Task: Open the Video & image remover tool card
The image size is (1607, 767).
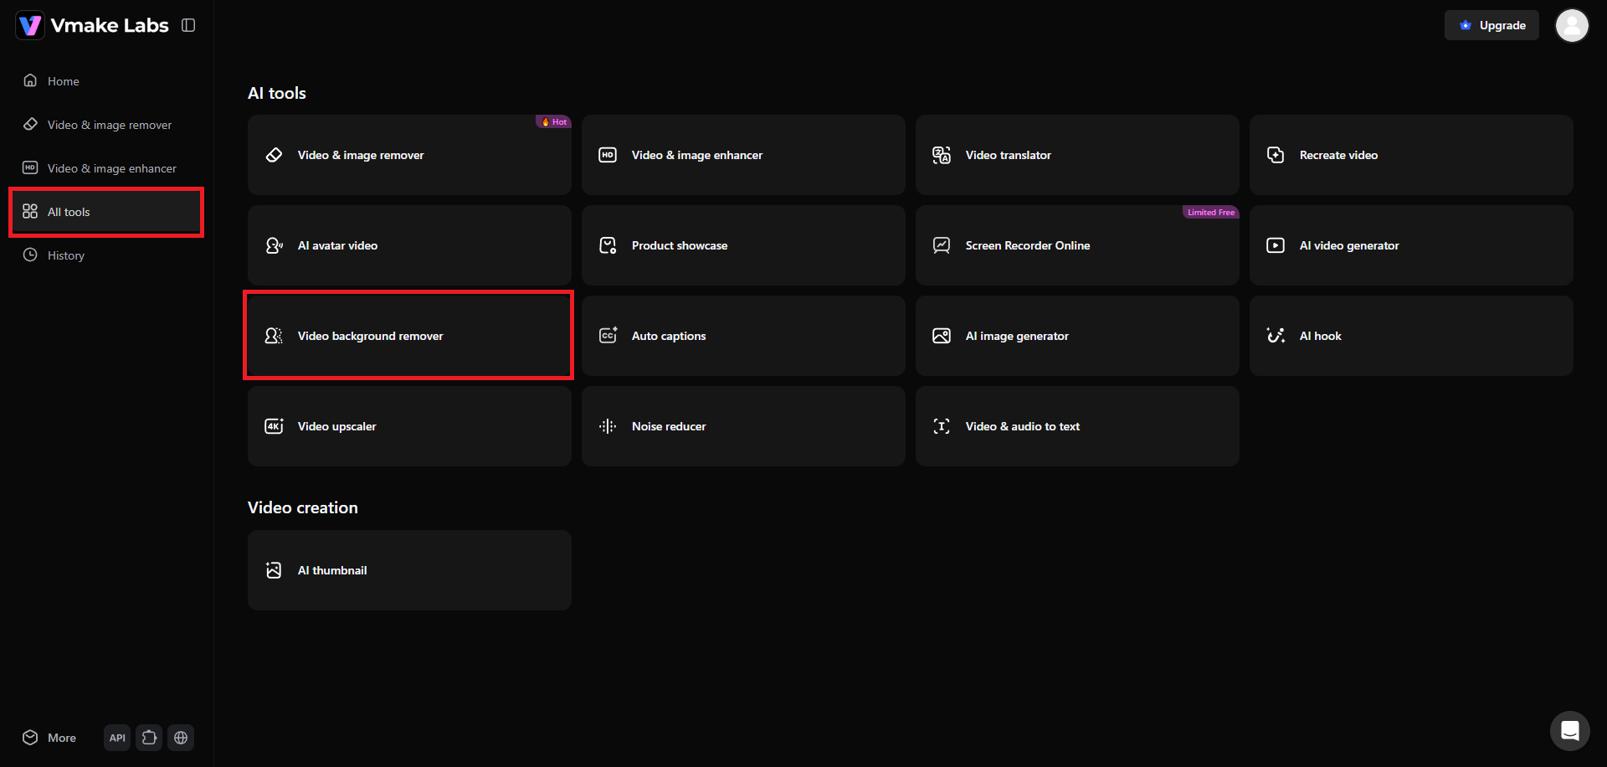Action: click(409, 155)
